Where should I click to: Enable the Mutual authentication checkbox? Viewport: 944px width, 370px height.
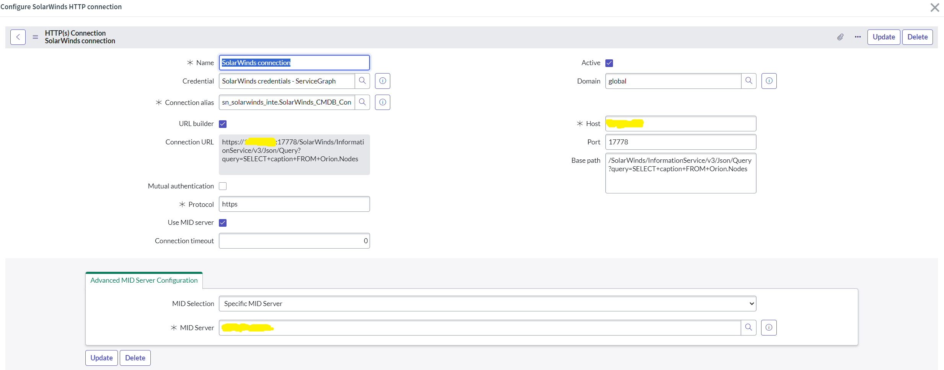pyautogui.click(x=223, y=186)
